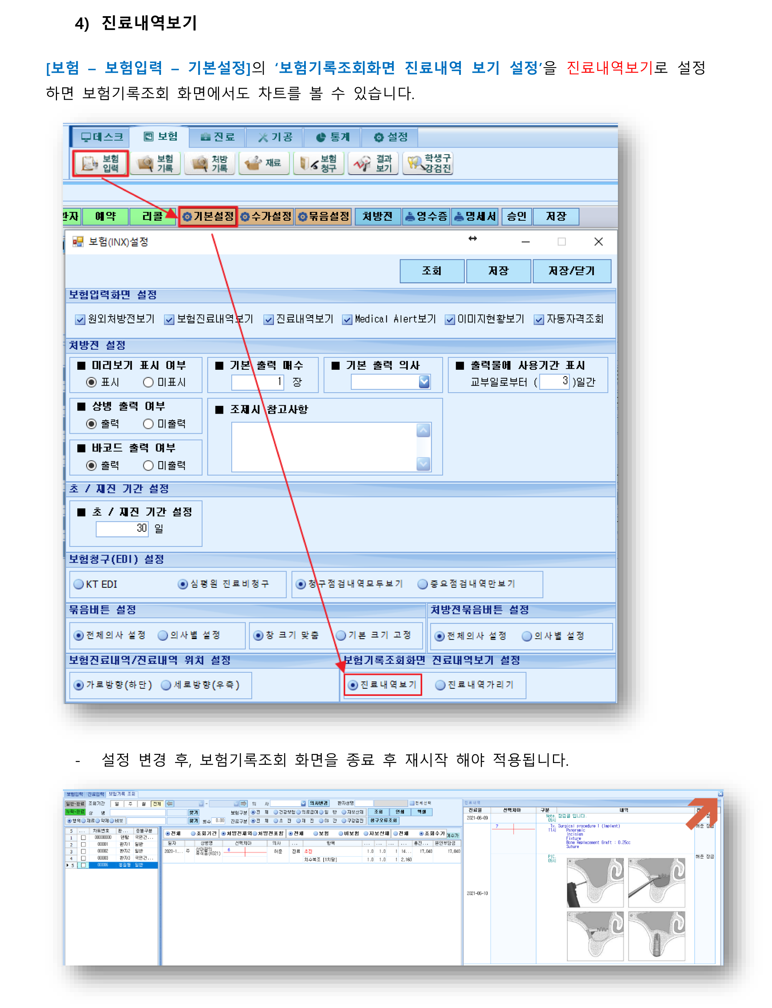Click scroll-down arrow in 조제시 참고사항 box
Screen dimensions: 772x1008
click(423, 464)
